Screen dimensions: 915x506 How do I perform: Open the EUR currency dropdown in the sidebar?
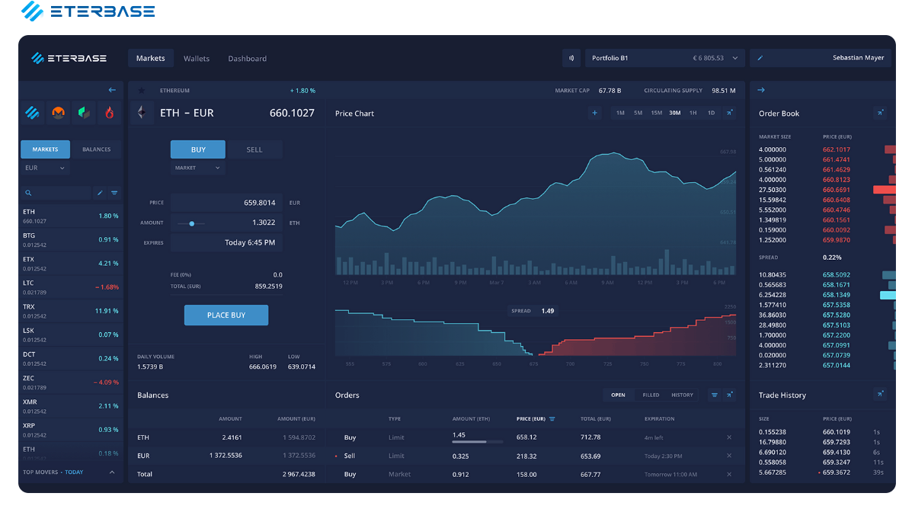(45, 168)
